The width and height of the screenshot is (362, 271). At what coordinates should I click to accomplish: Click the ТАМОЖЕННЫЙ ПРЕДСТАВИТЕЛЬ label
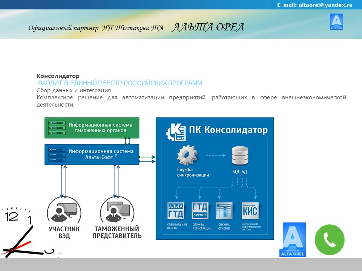click(x=117, y=232)
